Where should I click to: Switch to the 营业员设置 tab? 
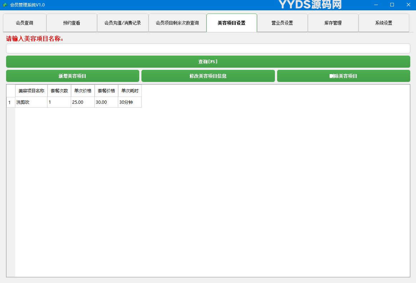point(282,22)
